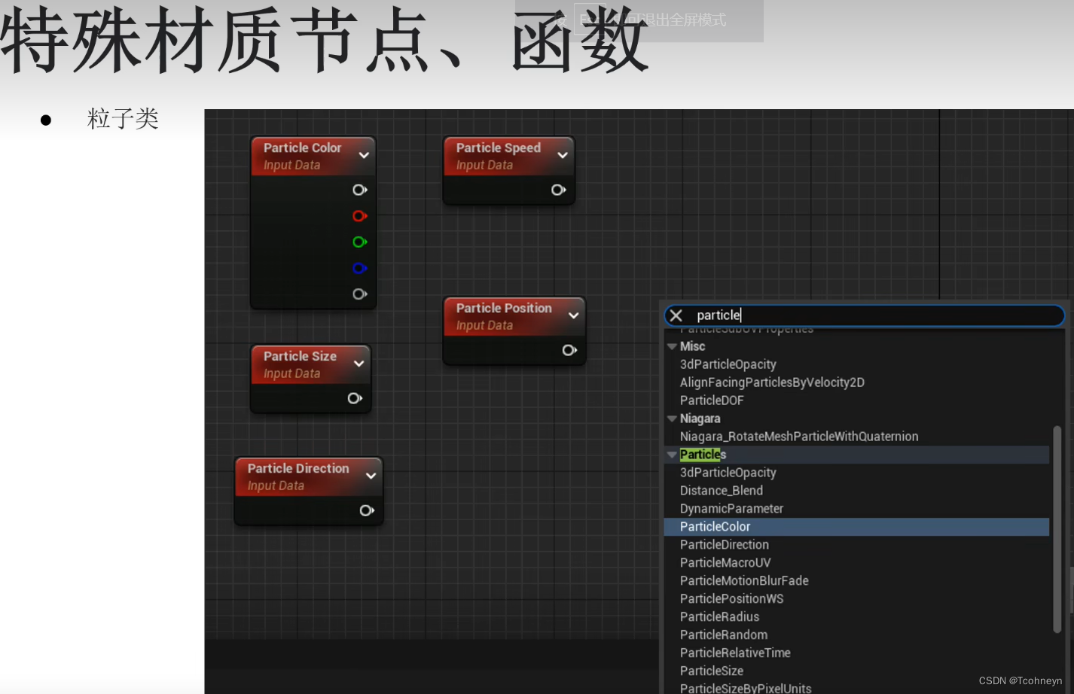The width and height of the screenshot is (1074, 694).
Task: Click the red channel output pin
Action: coord(360,216)
